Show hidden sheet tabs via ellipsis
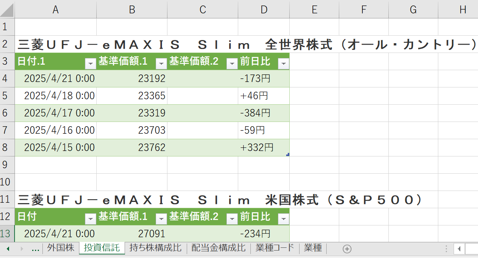The image size is (478, 258). 35,249
